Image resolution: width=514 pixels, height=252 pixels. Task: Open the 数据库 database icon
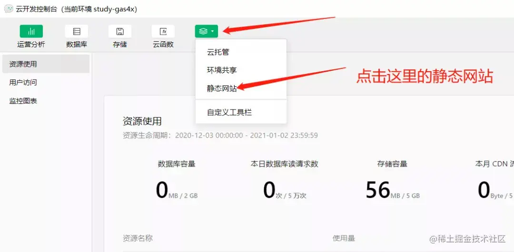coord(76,31)
